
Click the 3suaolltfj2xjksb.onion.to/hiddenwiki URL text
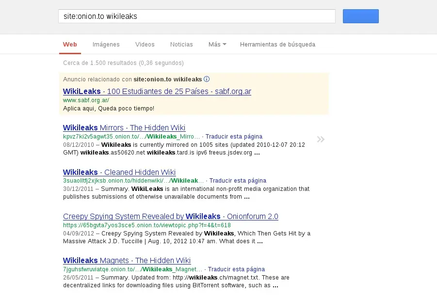[133, 181]
